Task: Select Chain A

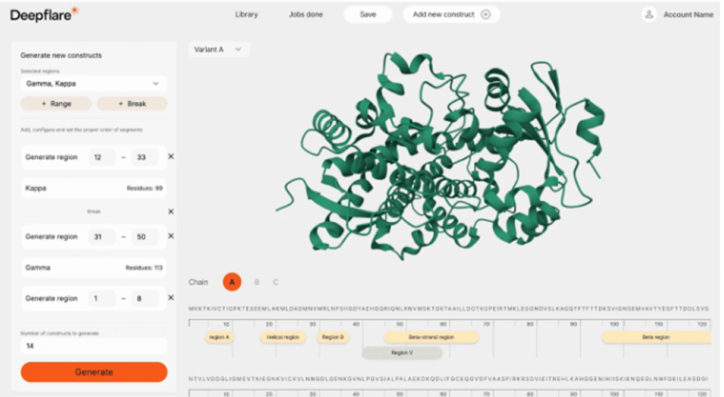Action: 232,282
